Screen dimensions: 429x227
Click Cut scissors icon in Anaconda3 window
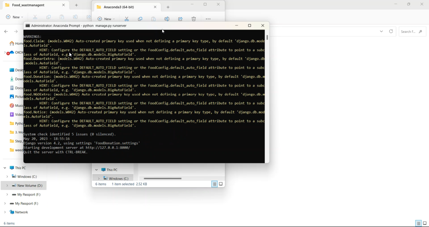127,19
